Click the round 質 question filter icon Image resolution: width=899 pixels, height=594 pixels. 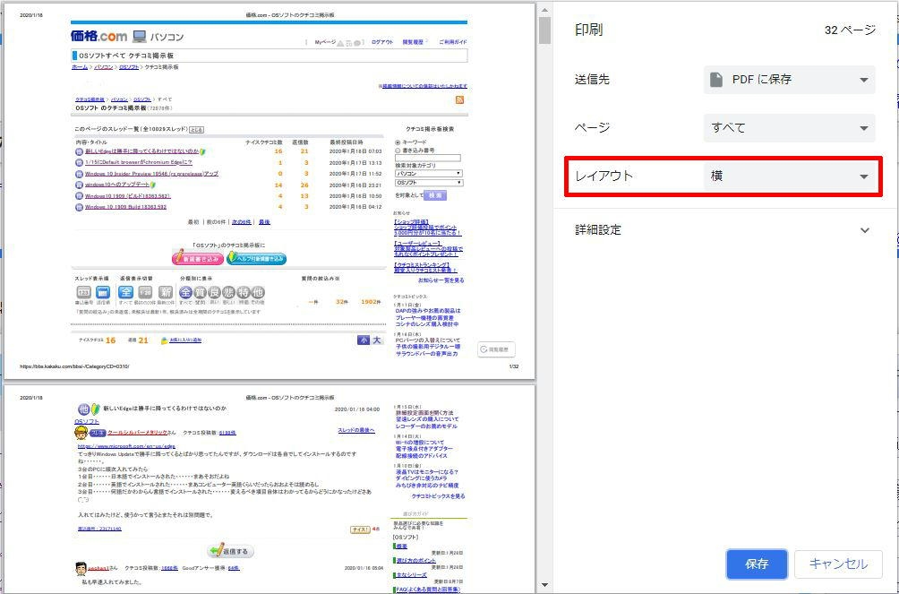coord(200,292)
